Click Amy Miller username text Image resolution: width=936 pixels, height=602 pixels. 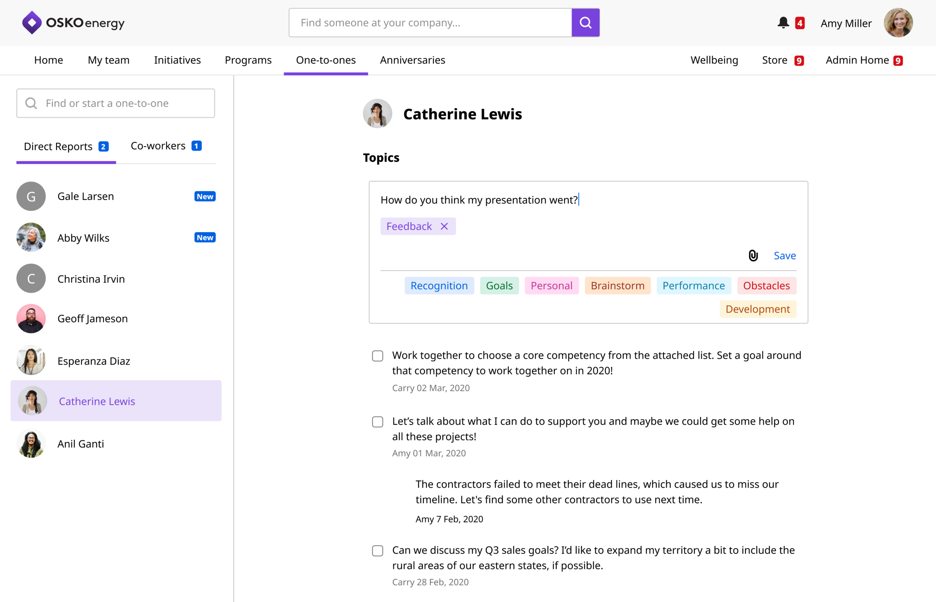[846, 24]
